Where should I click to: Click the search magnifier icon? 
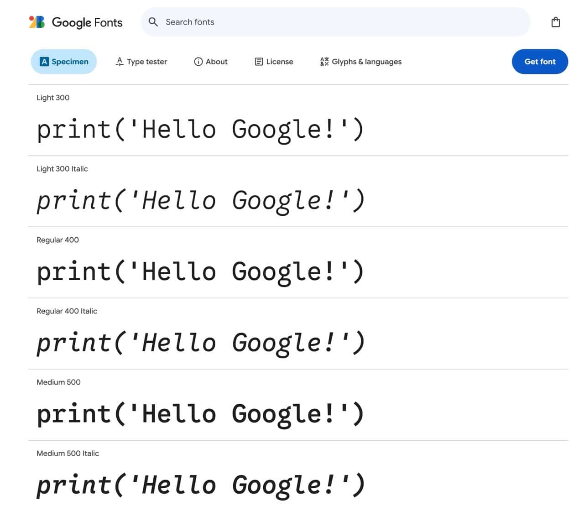tap(153, 22)
